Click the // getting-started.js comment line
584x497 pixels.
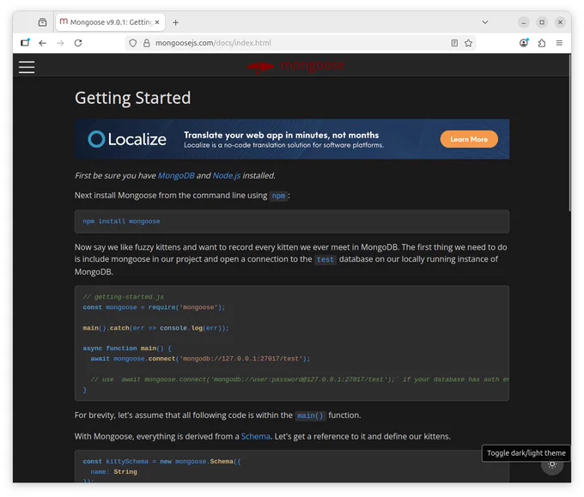point(124,297)
